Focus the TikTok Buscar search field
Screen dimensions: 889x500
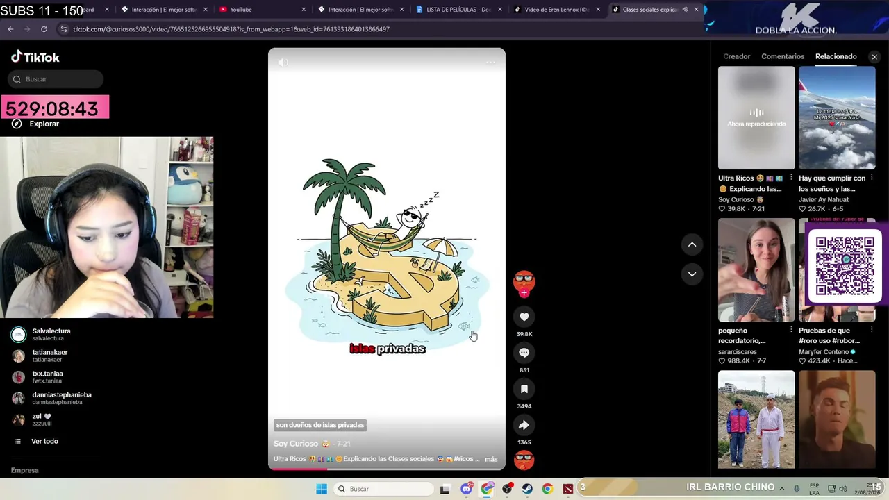(56, 79)
